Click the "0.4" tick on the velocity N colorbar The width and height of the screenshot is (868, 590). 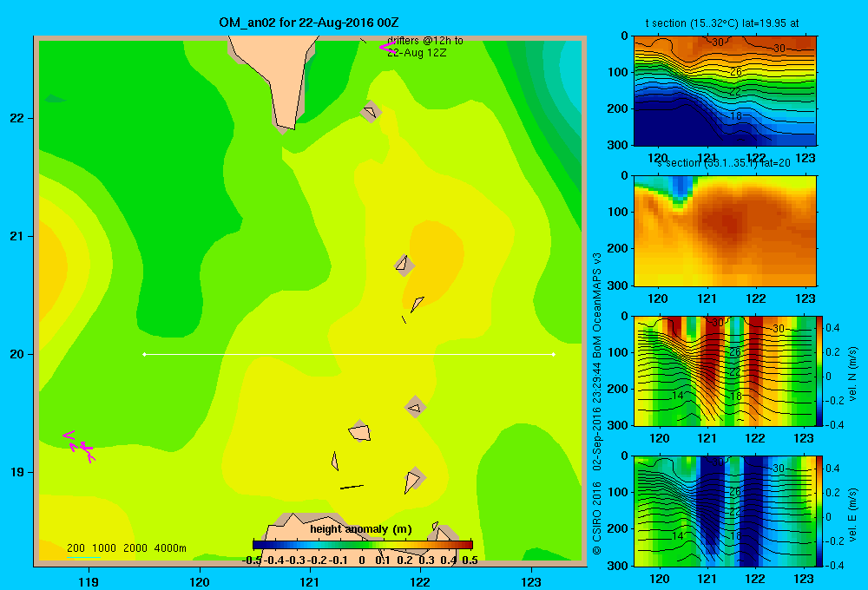pos(832,328)
